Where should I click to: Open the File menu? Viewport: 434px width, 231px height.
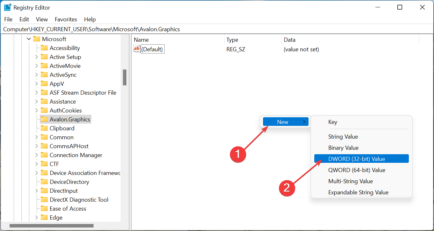tap(8, 19)
